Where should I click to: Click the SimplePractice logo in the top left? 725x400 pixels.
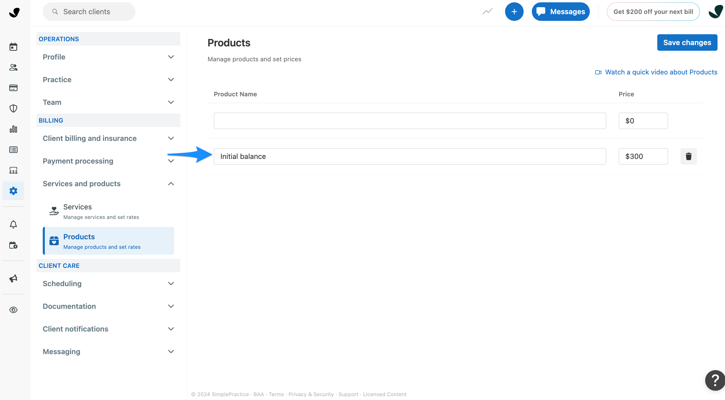tap(14, 12)
